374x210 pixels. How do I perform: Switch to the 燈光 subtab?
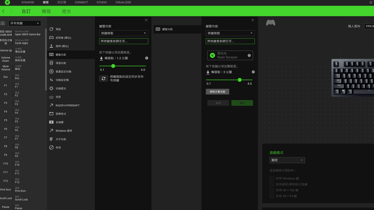point(66,11)
